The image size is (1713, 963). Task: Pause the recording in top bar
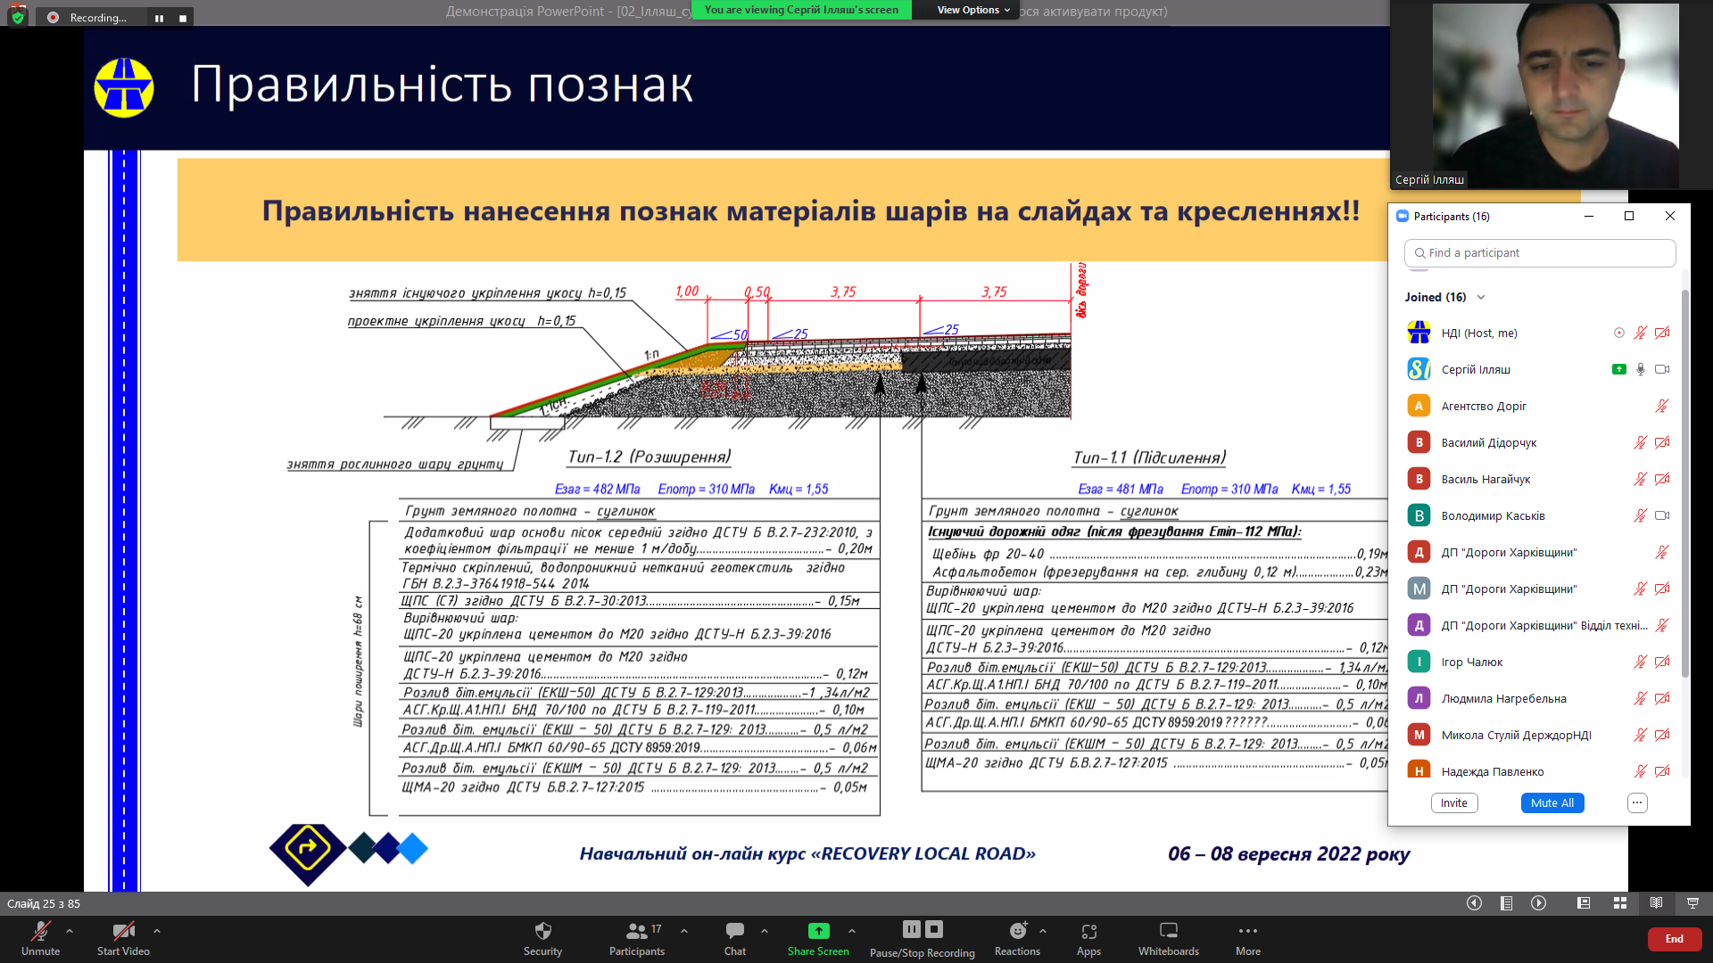(159, 18)
